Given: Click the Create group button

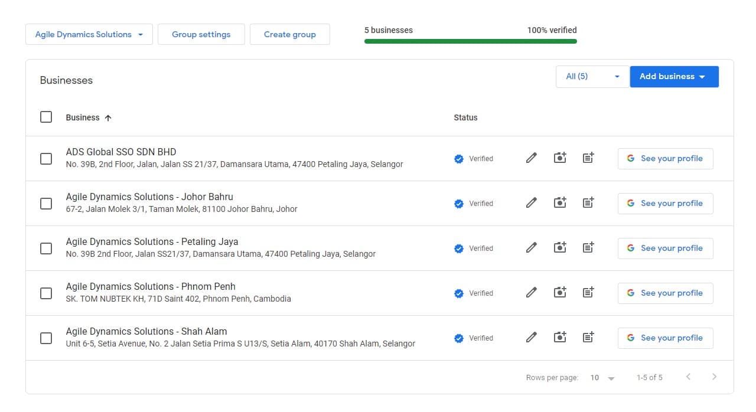Looking at the screenshot, I should pyautogui.click(x=289, y=34).
